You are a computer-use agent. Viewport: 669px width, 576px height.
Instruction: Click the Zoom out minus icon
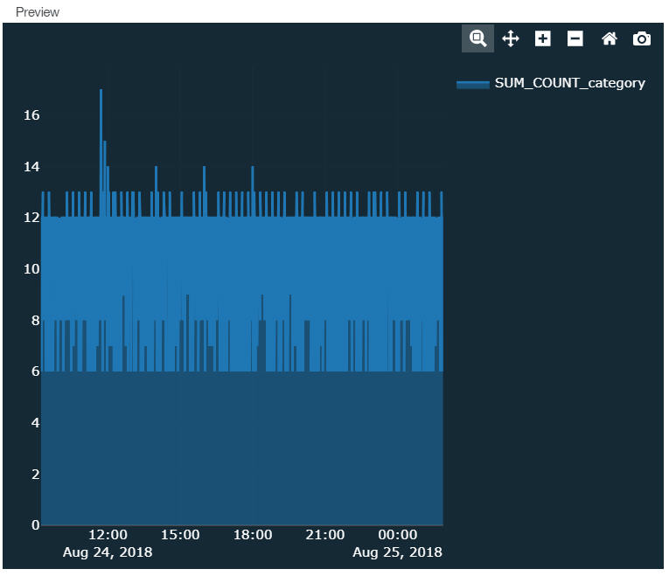[575, 38]
